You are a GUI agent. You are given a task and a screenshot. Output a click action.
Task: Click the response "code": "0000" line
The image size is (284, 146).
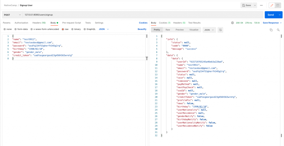click(x=181, y=46)
